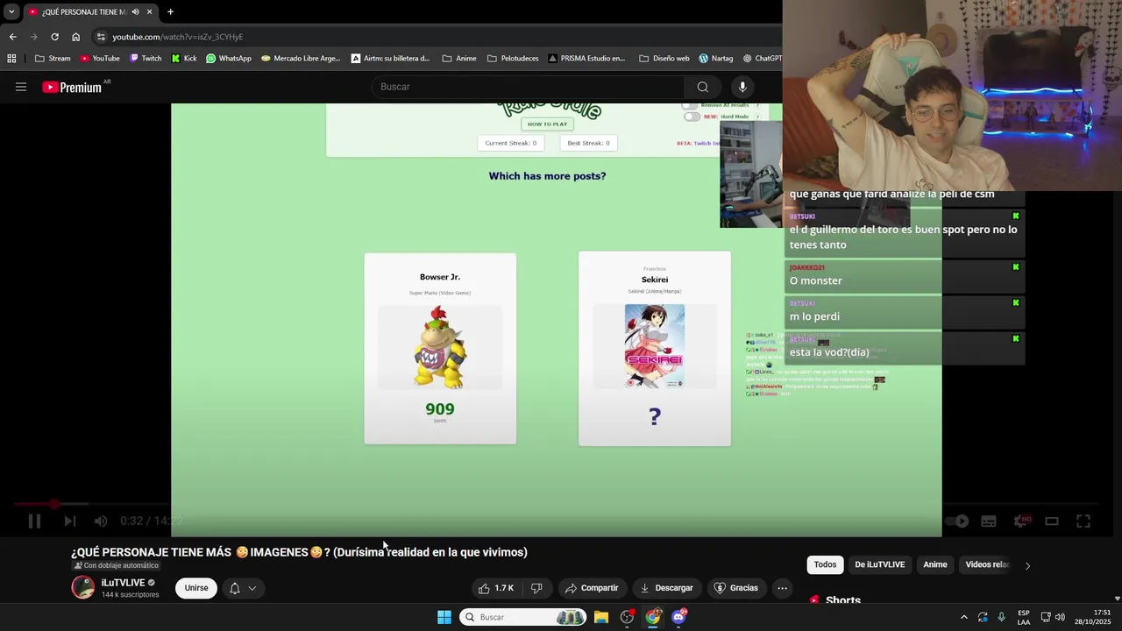Click the Unirse membership button
1122x631 pixels.
pyautogui.click(x=196, y=588)
